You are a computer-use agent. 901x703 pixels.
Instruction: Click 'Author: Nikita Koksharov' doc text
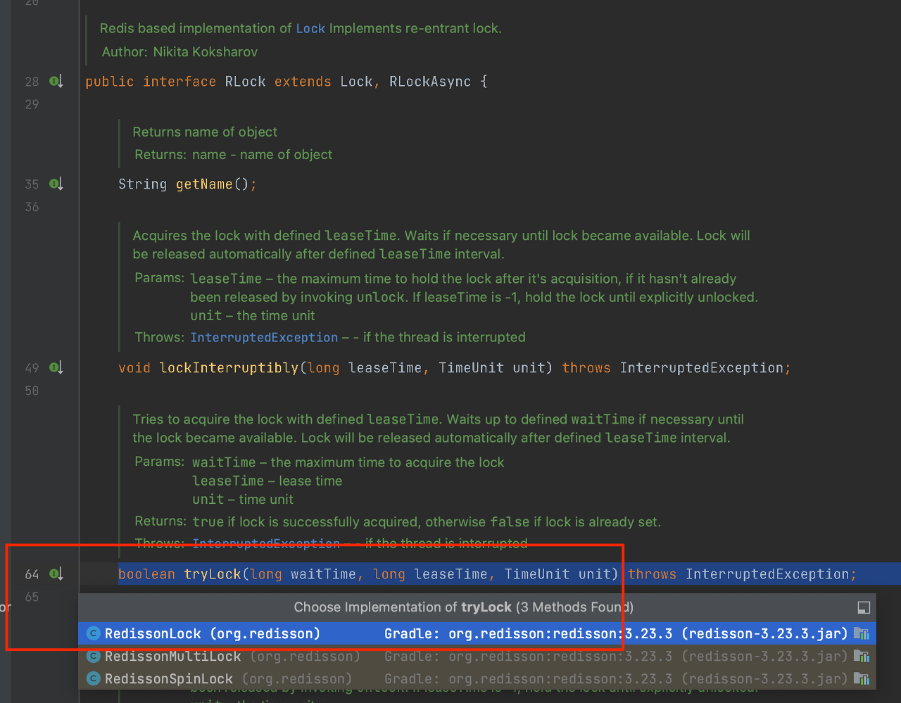pos(179,52)
